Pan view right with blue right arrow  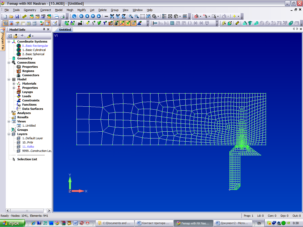click(x=87, y=16)
